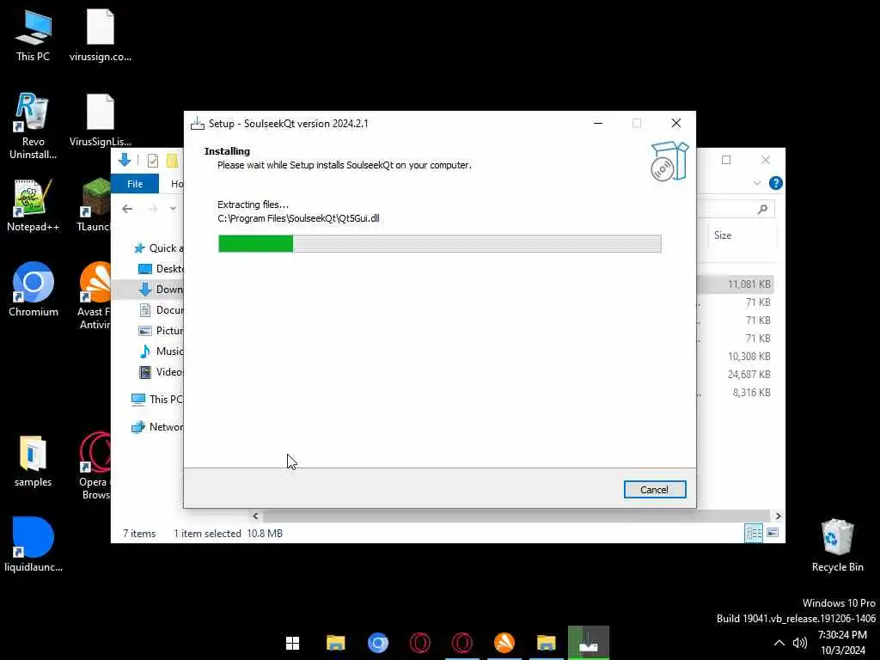Click Explorer's horizontal scrollbar left arrow
The width and height of the screenshot is (880, 660).
click(x=255, y=516)
